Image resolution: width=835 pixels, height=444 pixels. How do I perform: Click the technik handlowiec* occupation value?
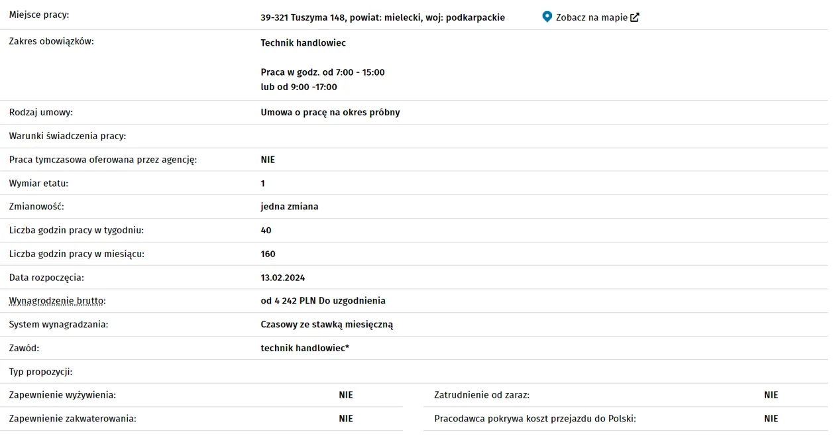(305, 348)
